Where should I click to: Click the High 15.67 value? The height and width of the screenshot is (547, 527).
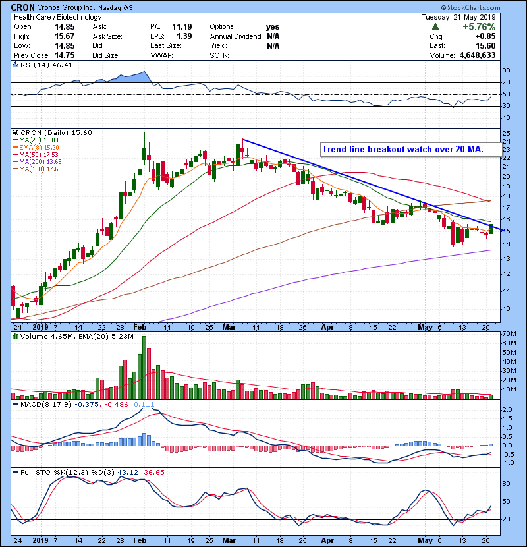(x=65, y=36)
